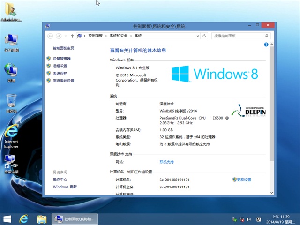Refresh the control panel address bar
Image resolution: width=300 pixels, height=225 pixels.
pyautogui.click(x=205, y=36)
